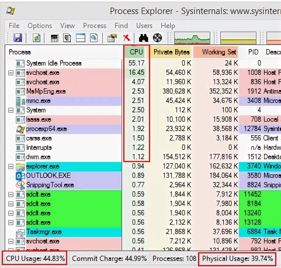Select the Taskmgr.exe process name
The image size is (281, 268).
(44, 232)
